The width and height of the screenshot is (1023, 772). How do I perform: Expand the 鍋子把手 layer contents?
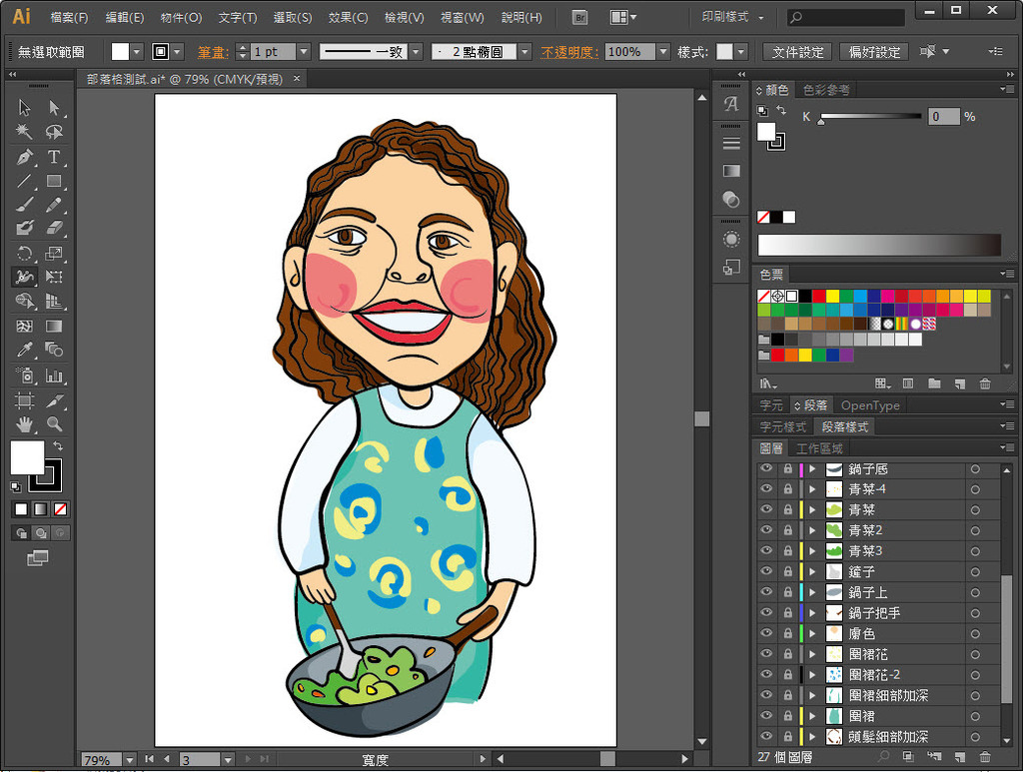[x=812, y=613]
